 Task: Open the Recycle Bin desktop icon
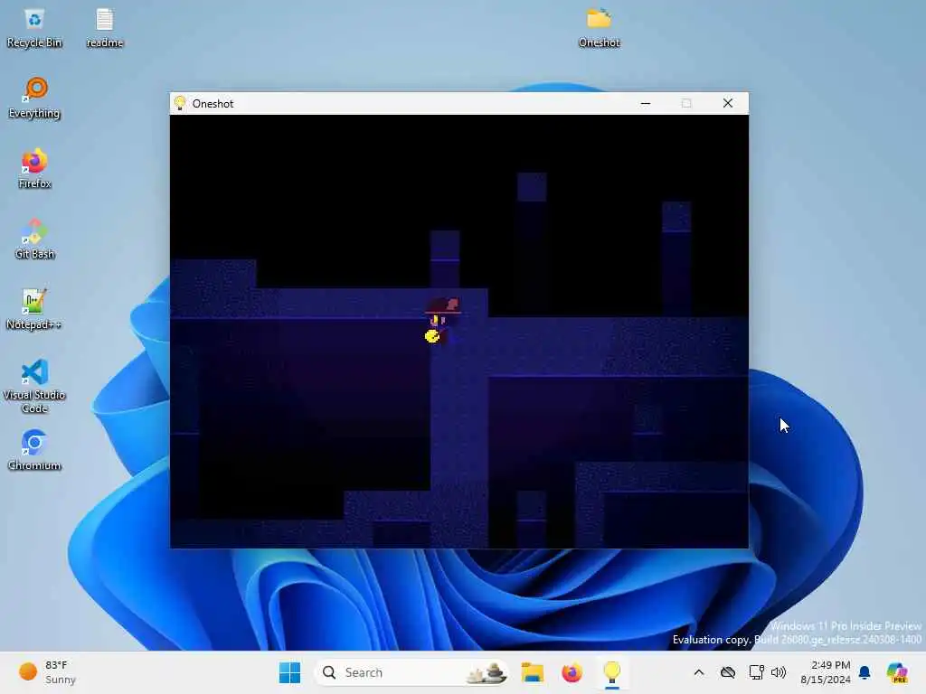34,28
